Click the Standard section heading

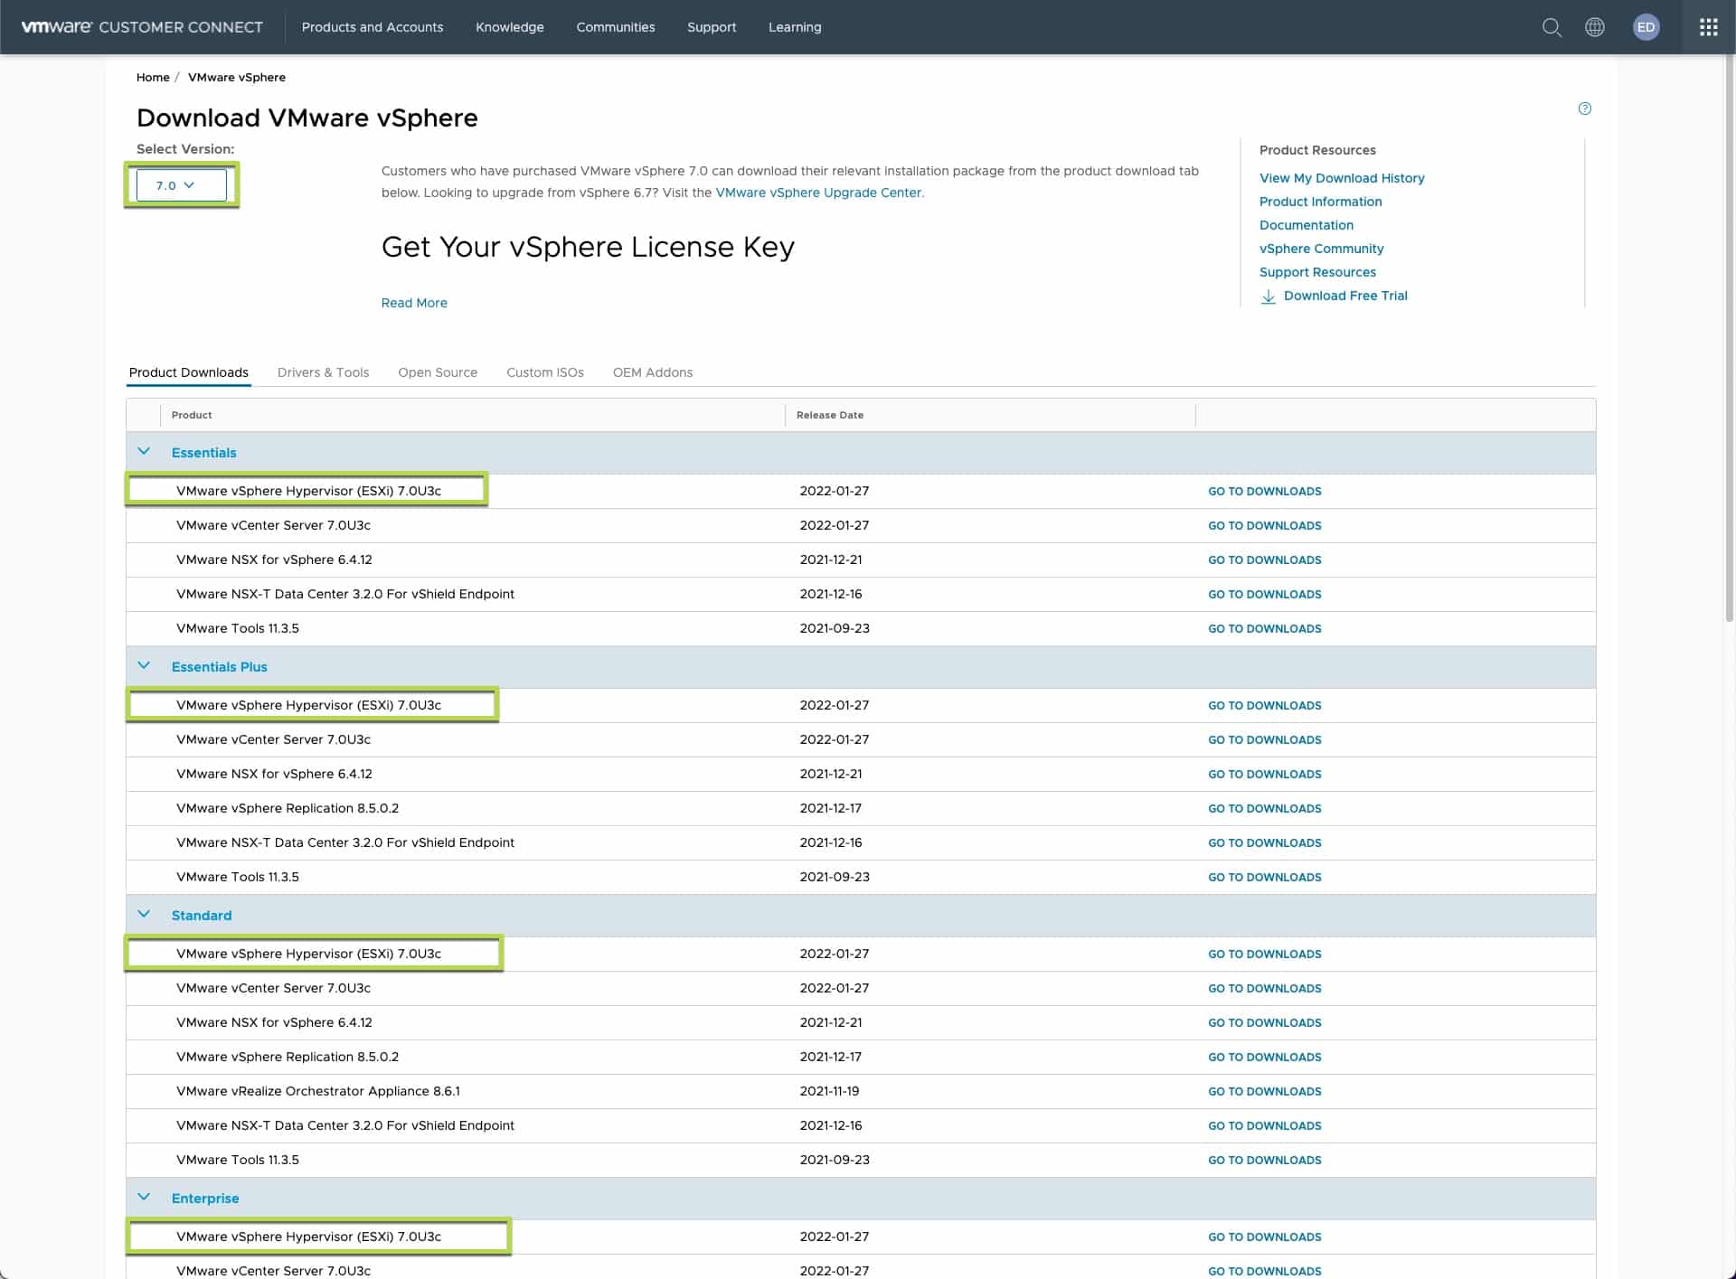coord(202,916)
